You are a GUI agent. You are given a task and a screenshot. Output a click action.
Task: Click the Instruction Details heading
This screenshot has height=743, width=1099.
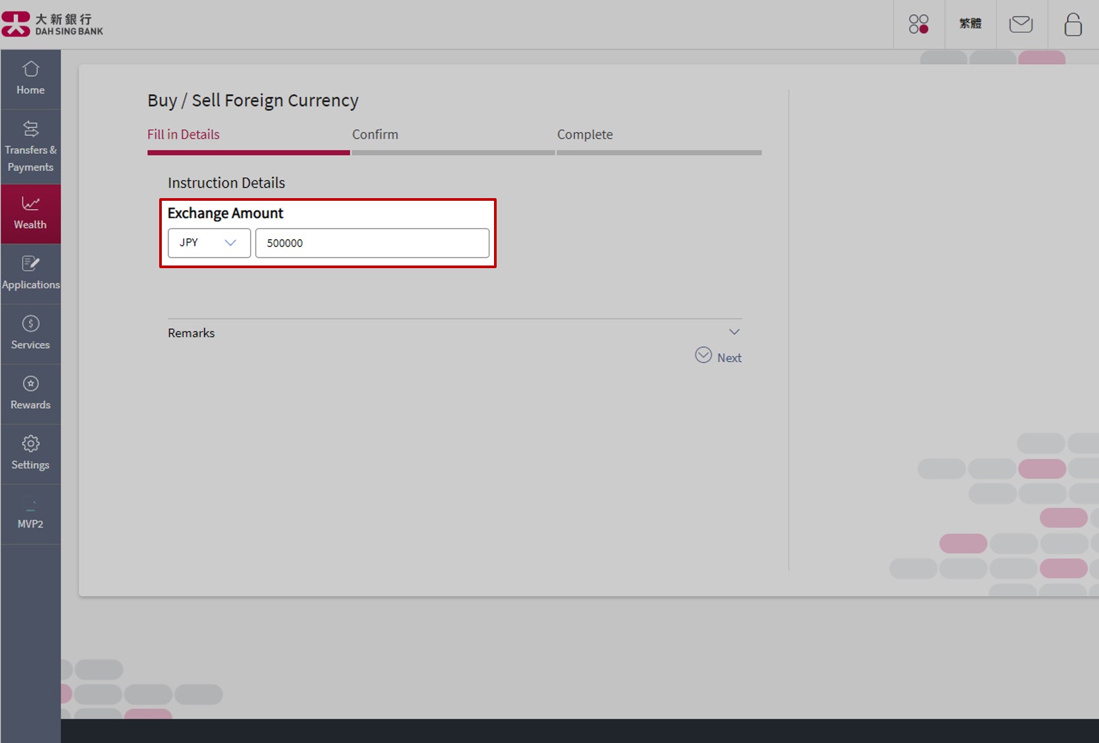(227, 183)
